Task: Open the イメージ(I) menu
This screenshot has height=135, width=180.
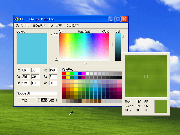Action: [x=55, y=25]
